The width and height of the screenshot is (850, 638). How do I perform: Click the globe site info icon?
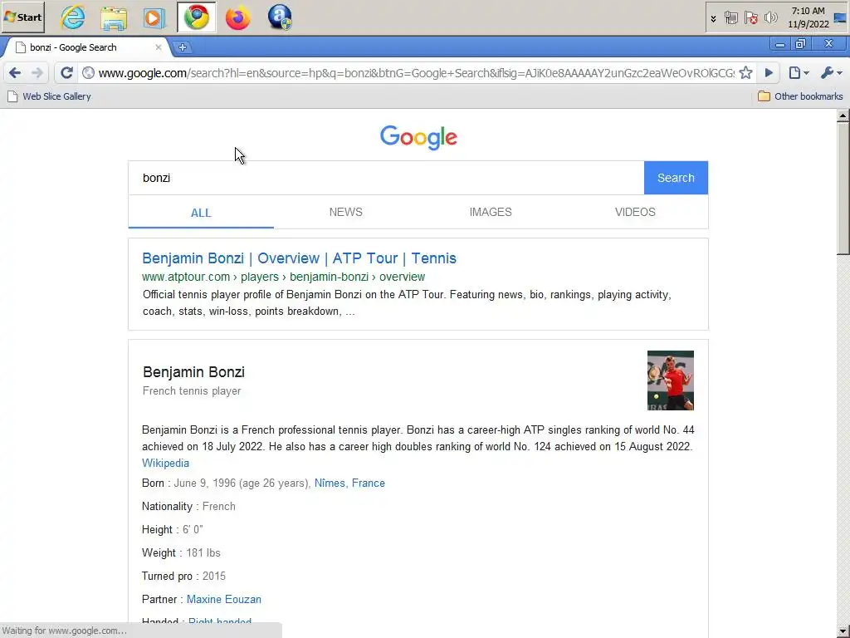tap(88, 73)
